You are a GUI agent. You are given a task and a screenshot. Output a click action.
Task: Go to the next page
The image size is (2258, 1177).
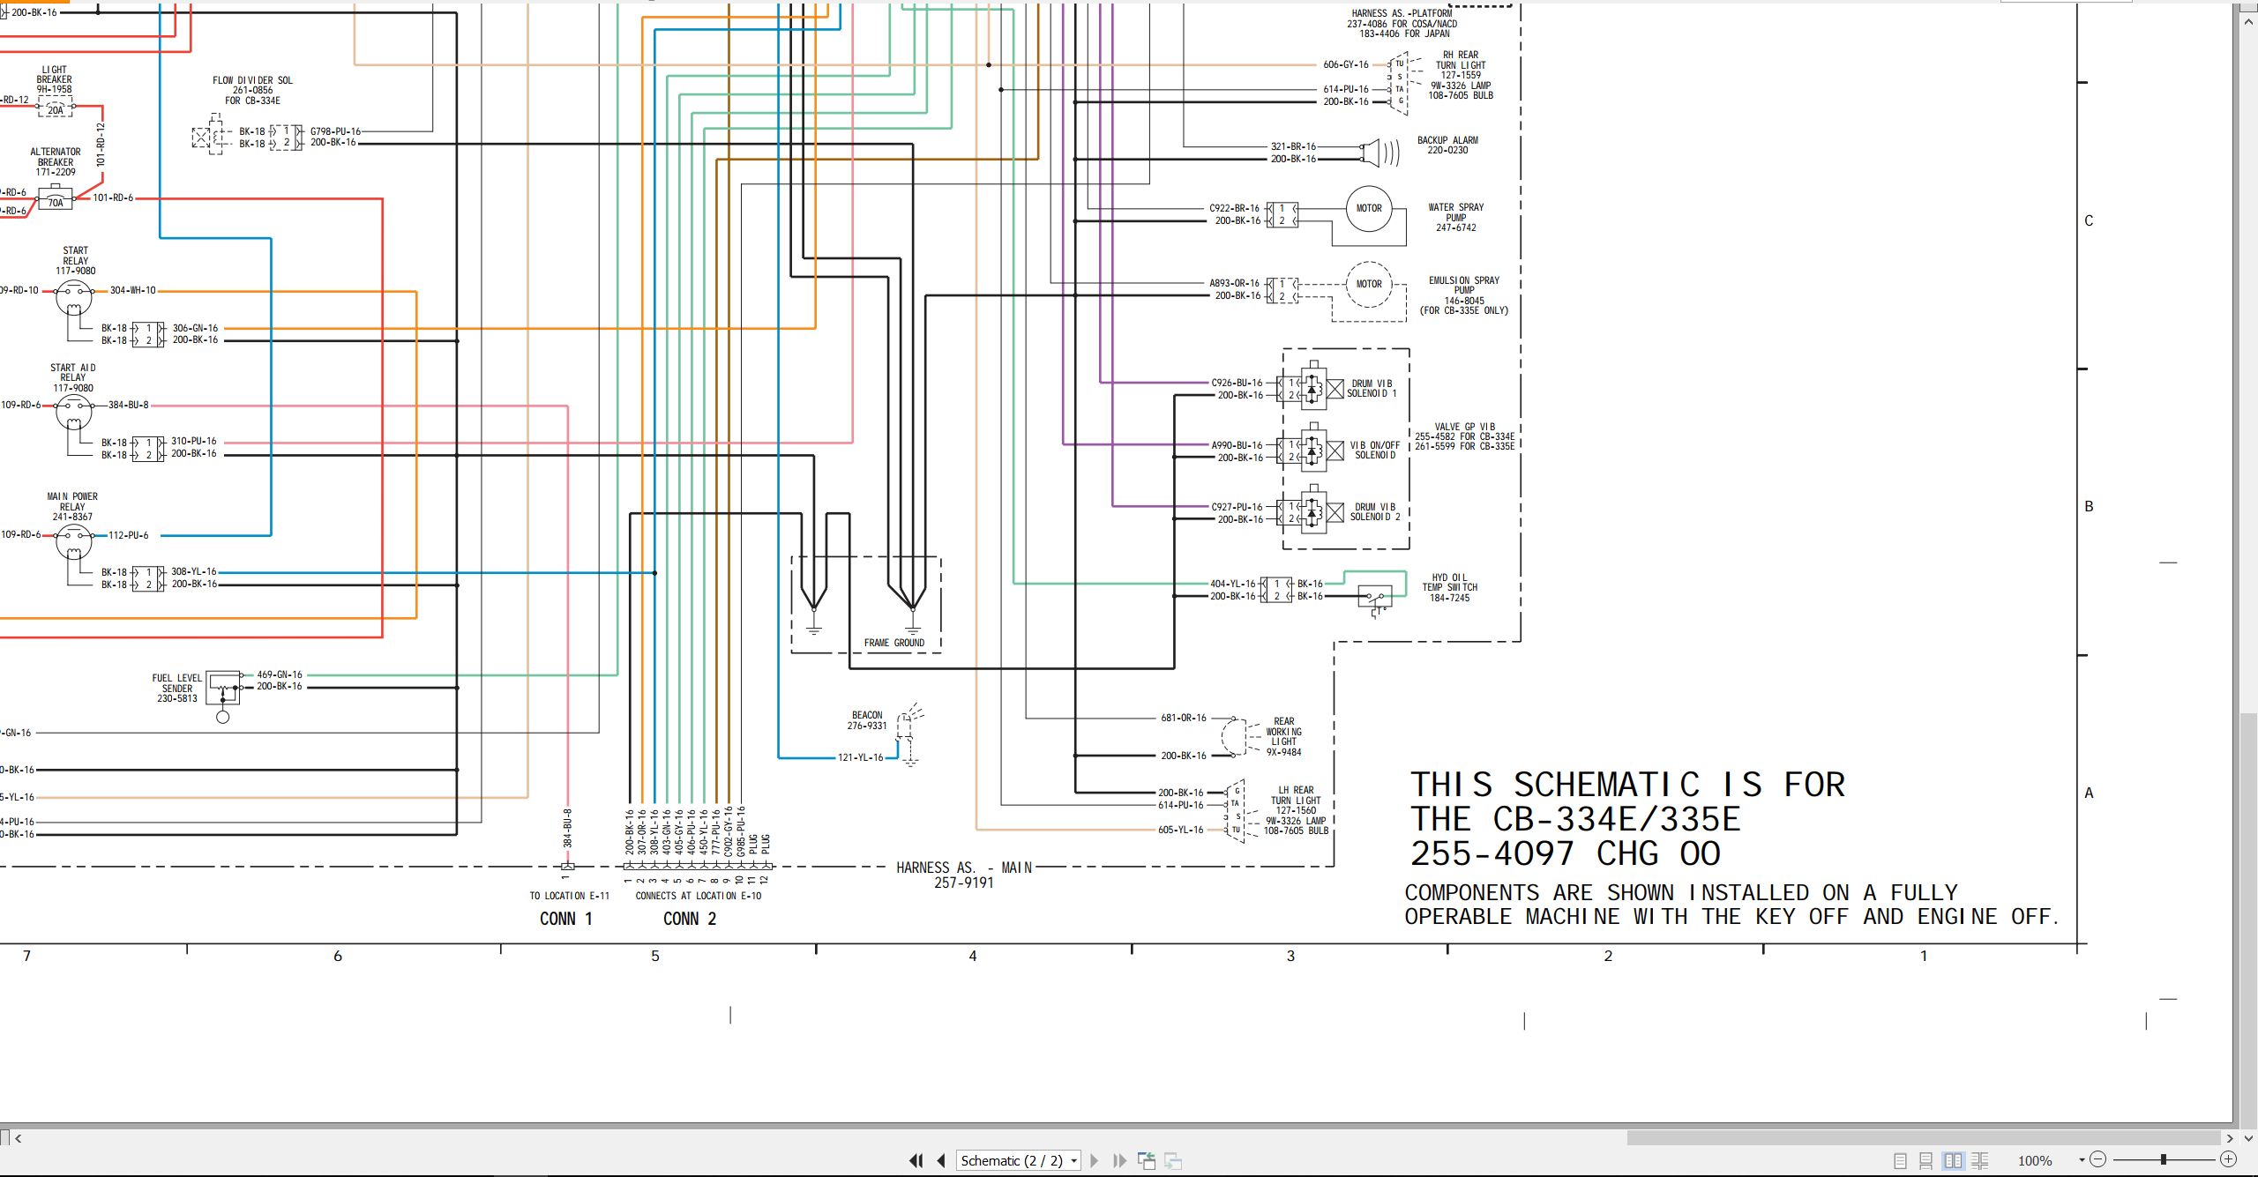tap(1095, 1160)
